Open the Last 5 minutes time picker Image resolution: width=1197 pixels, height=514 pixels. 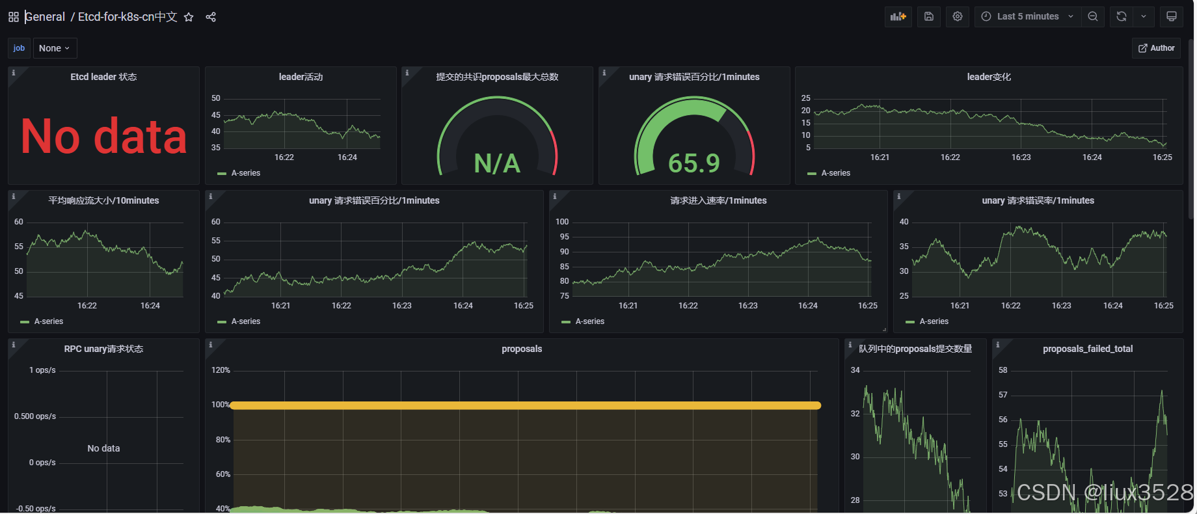coord(1028,16)
